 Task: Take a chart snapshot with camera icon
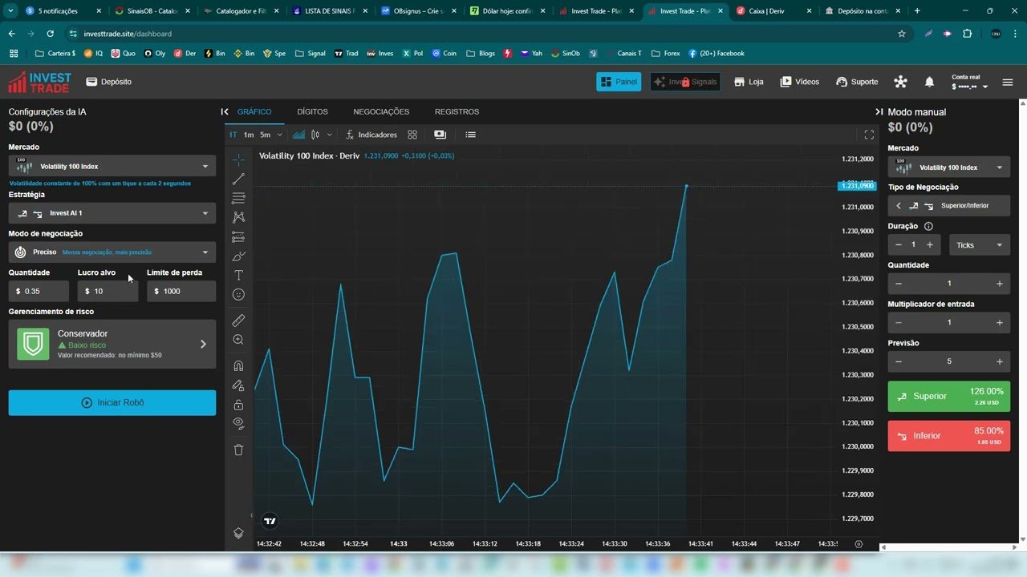[x=440, y=135]
